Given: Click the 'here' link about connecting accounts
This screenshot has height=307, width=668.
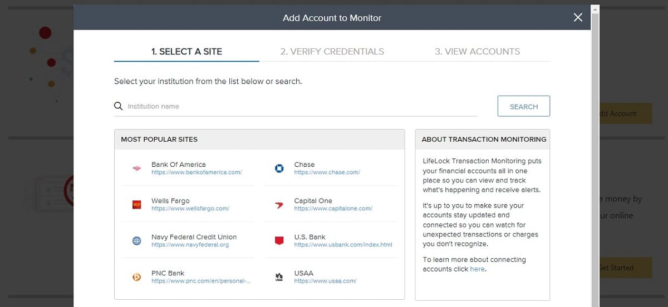Looking at the screenshot, I should coord(477,269).
